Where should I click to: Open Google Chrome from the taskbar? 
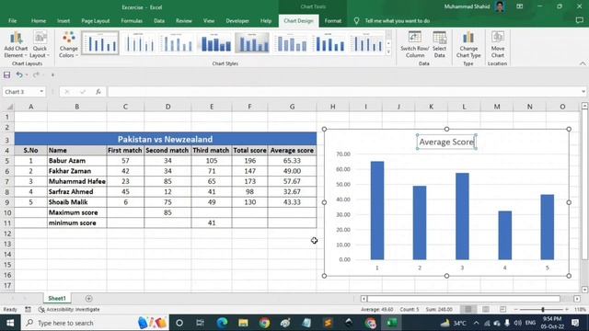coord(264,323)
